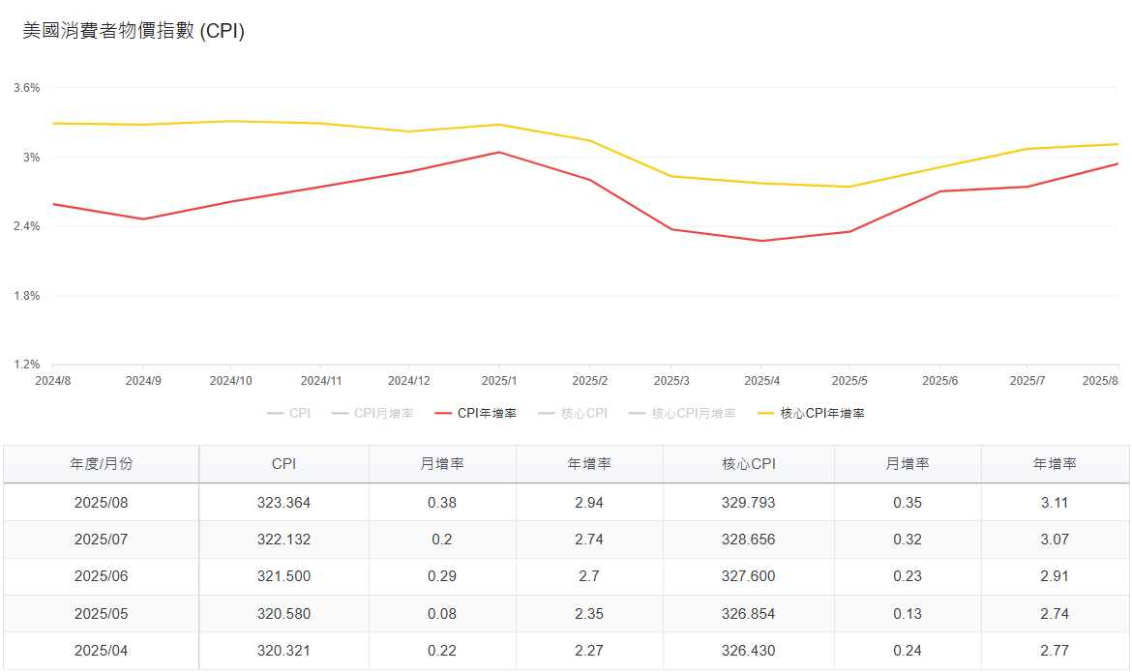Click red line peak at 2025/1
Image resolution: width=1132 pixels, height=672 pixels.
(499, 152)
